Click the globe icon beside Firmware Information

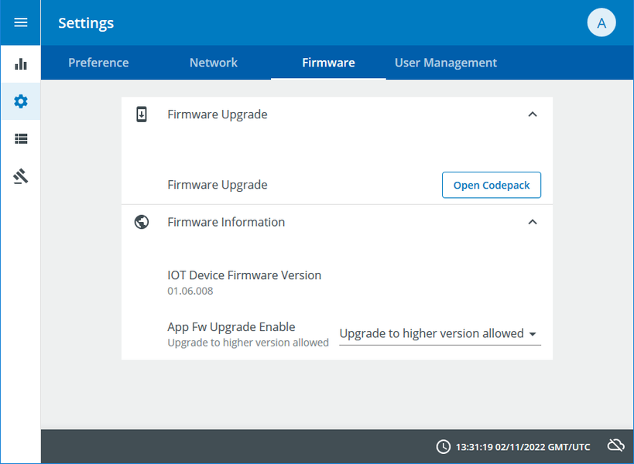(x=142, y=222)
